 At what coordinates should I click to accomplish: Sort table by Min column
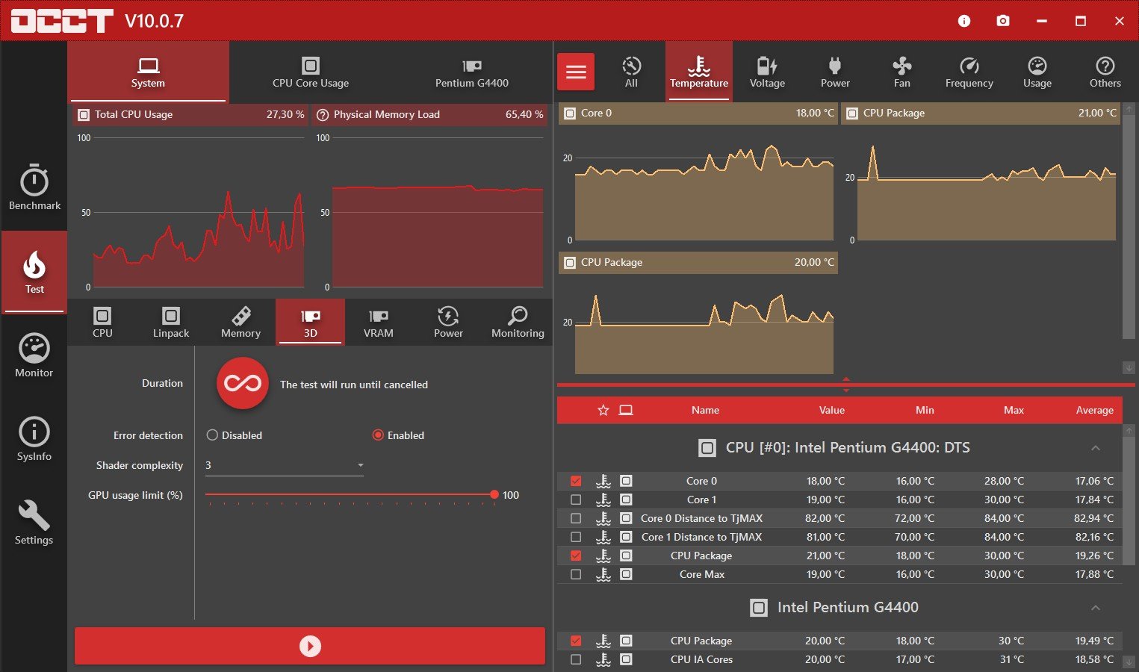pyautogui.click(x=925, y=410)
